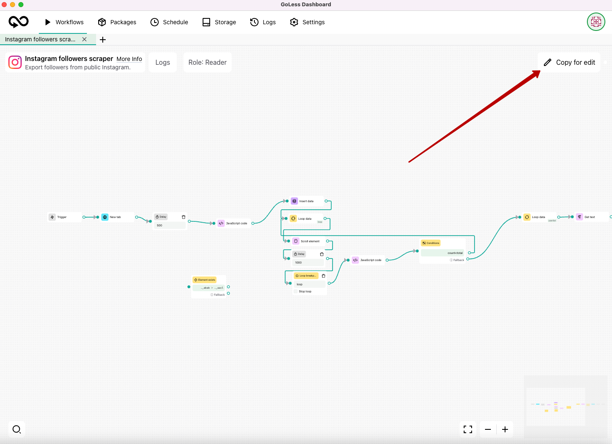The width and height of the screenshot is (612, 444).
Task: Add a new workflow tab with plus
Action: [x=103, y=40]
